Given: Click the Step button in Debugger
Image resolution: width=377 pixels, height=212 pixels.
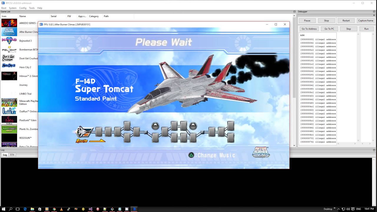Looking at the screenshot, I should pyautogui.click(x=348, y=29).
